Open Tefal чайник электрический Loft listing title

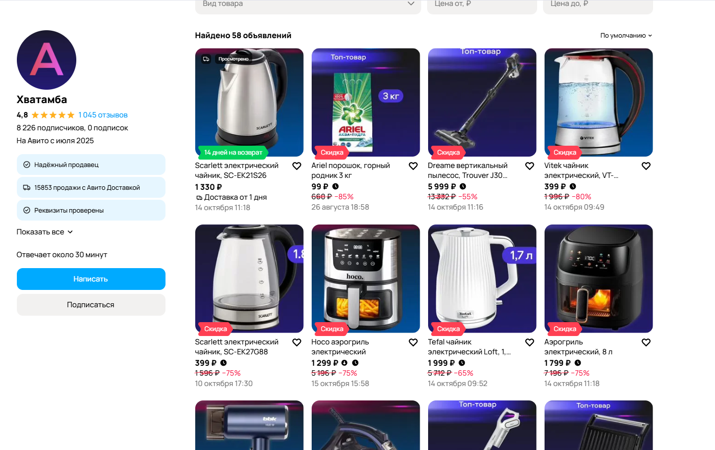click(470, 347)
